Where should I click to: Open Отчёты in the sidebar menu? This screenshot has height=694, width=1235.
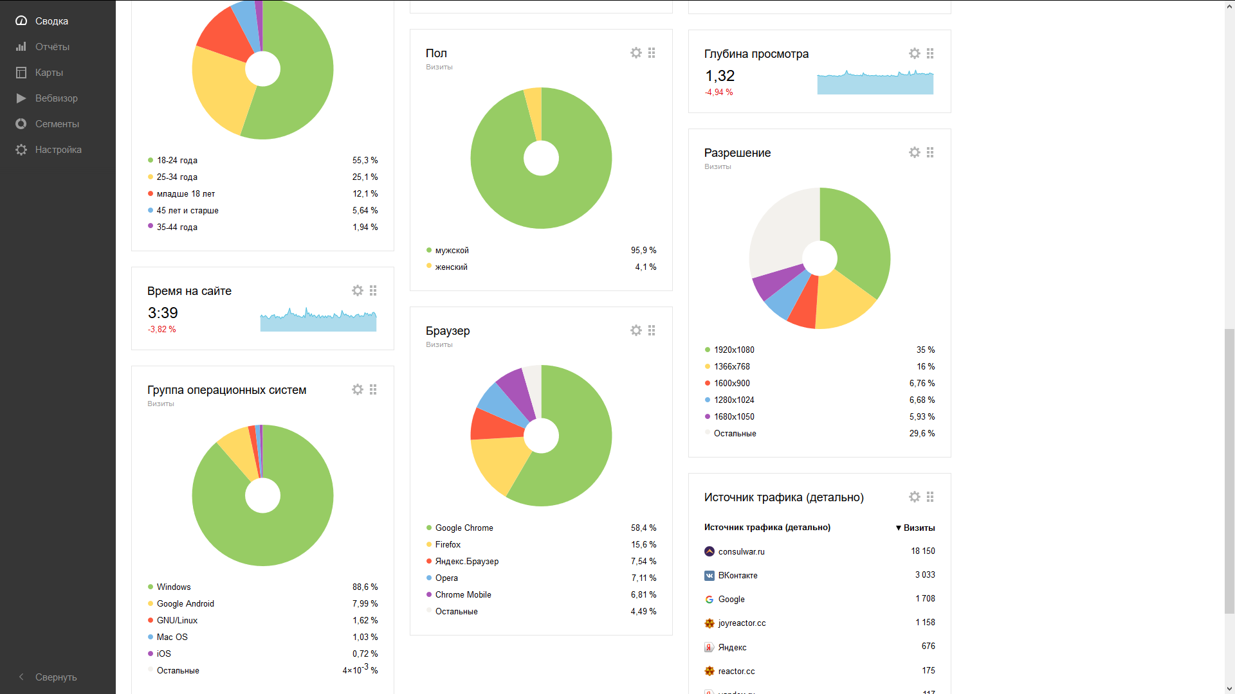51,47
